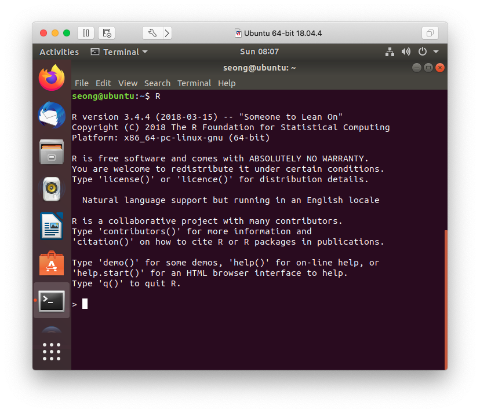Viewport: 480px width, 413px height.
Task: Minimize the seong@ubuntu terminal window
Action: coord(417,68)
